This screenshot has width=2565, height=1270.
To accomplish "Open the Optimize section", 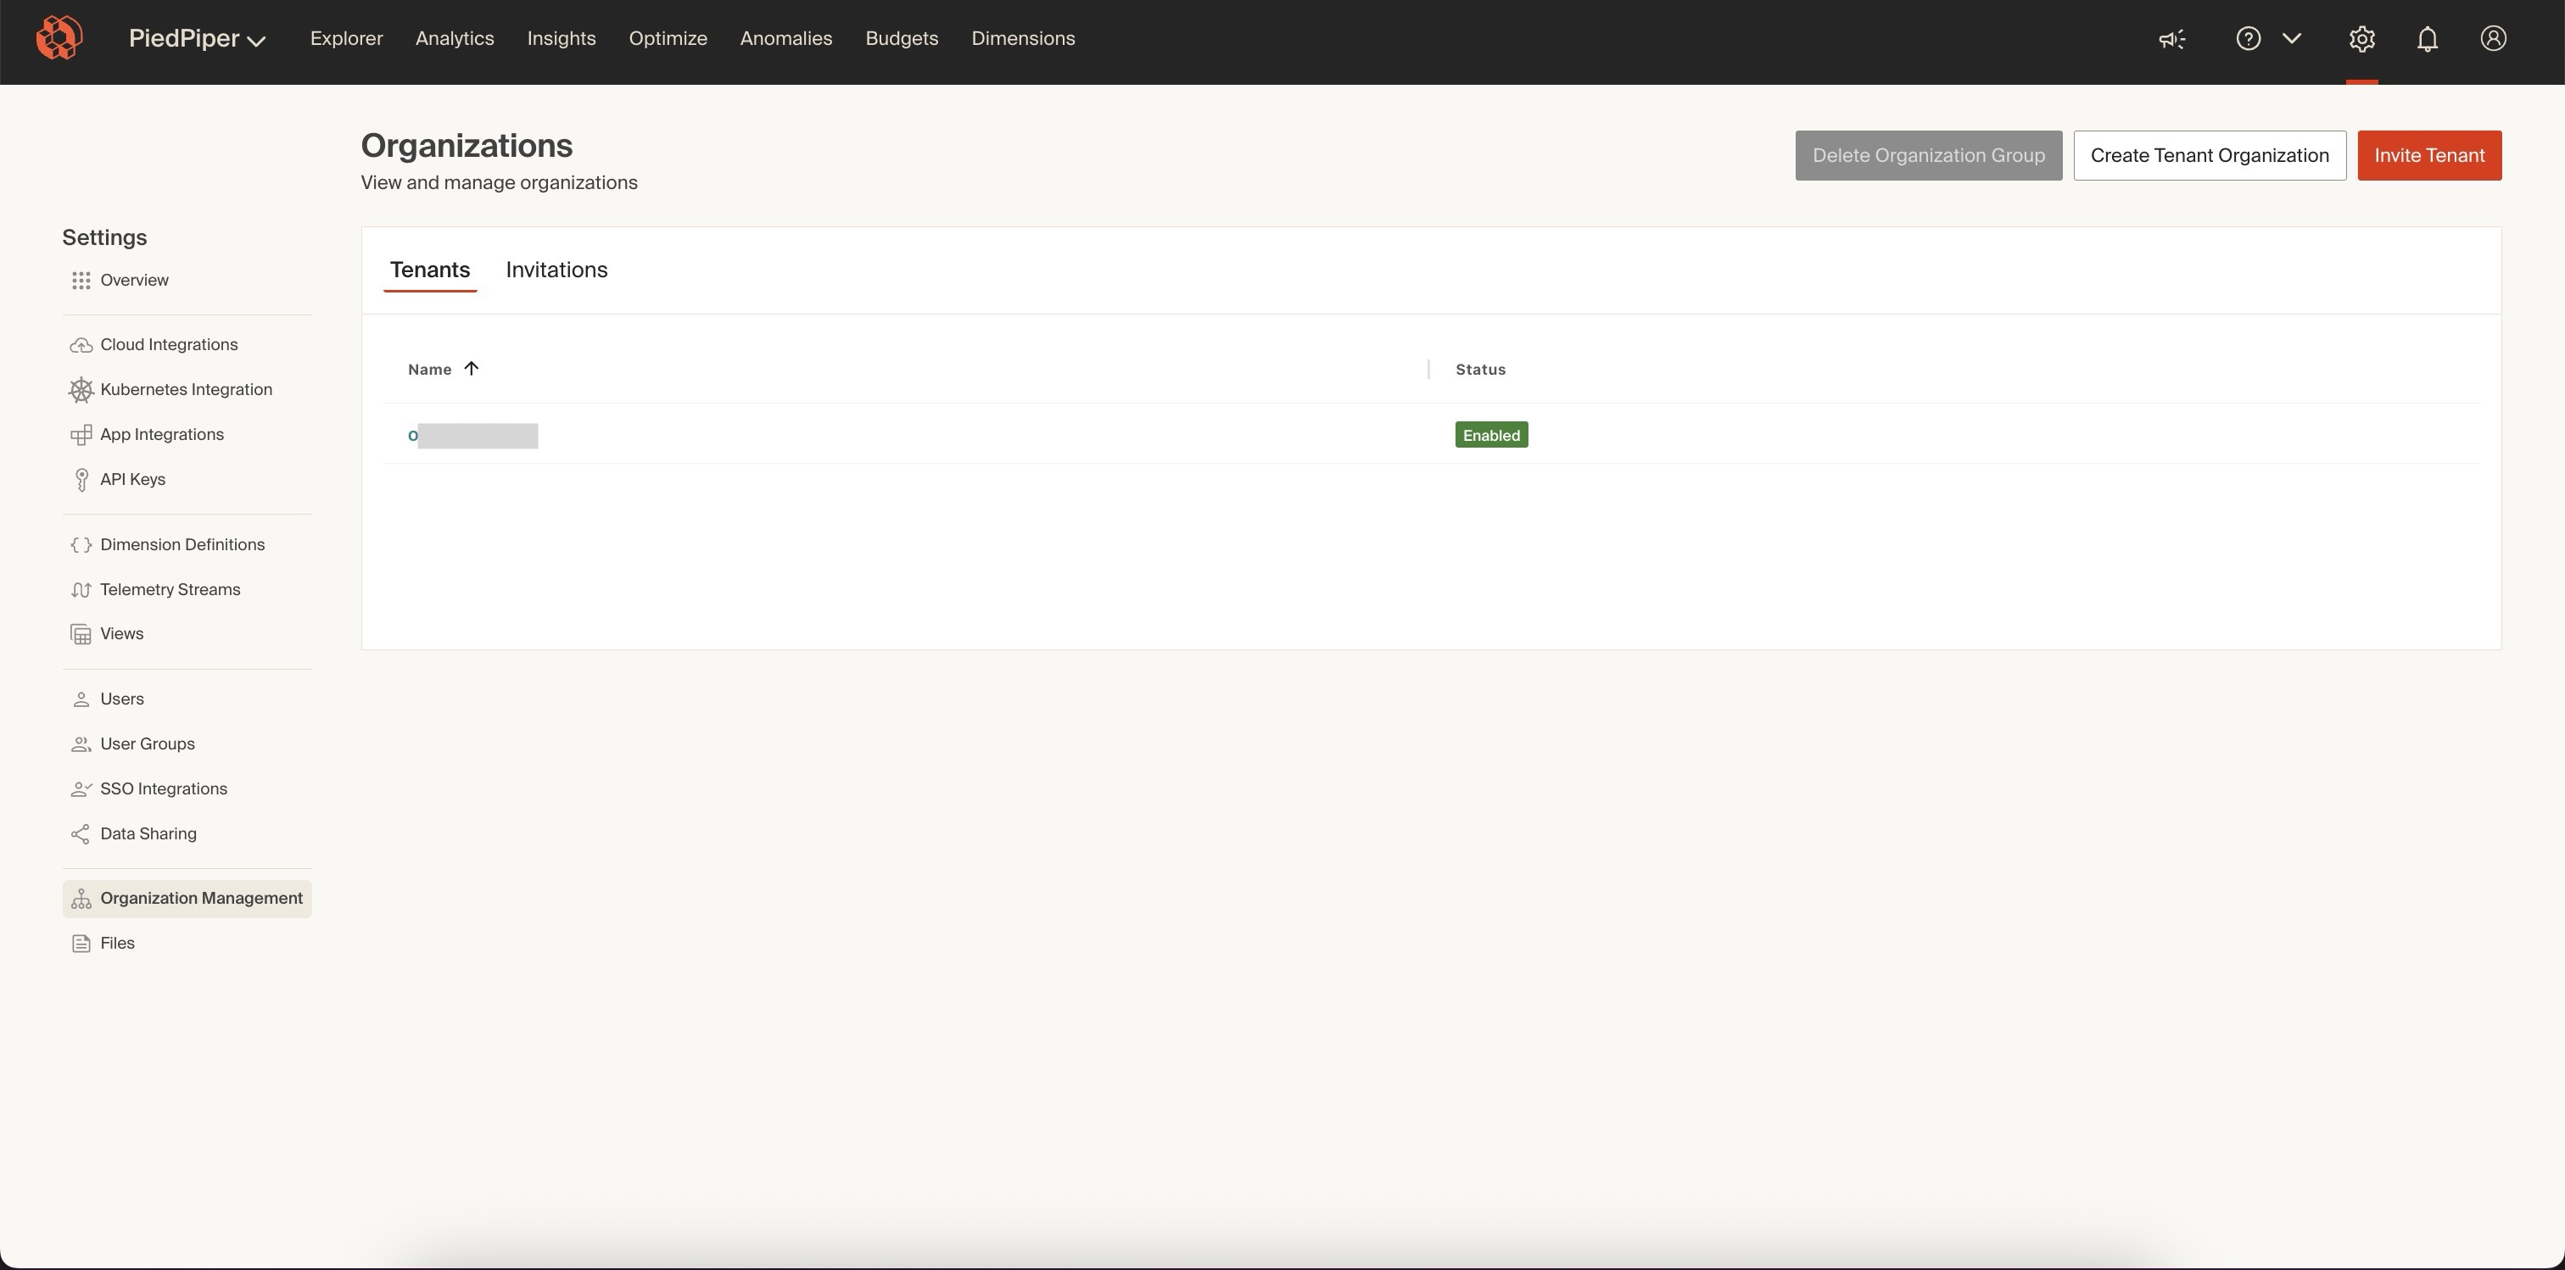I will pos(668,39).
